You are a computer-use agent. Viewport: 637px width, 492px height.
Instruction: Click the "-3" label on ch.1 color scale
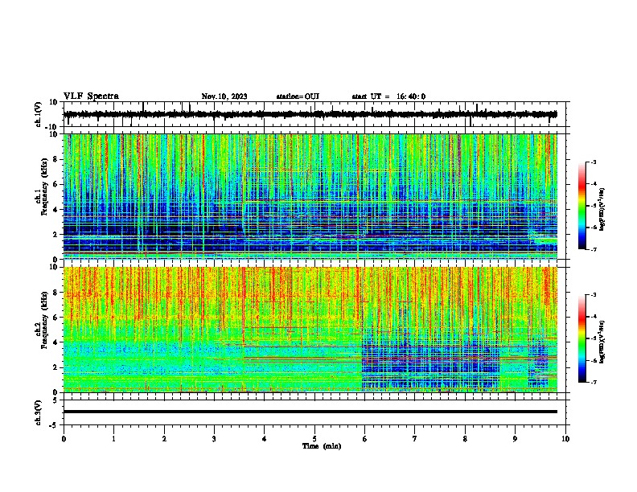[x=594, y=162]
